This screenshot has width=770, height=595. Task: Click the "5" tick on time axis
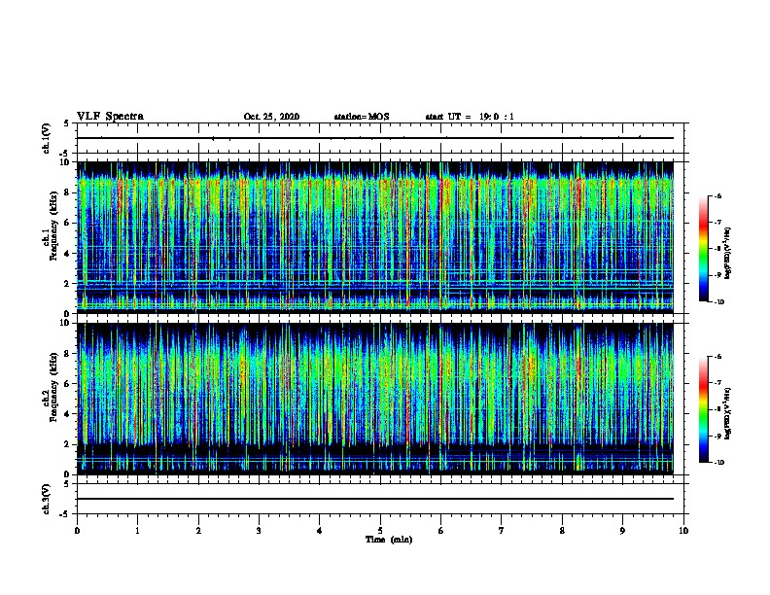380,531
